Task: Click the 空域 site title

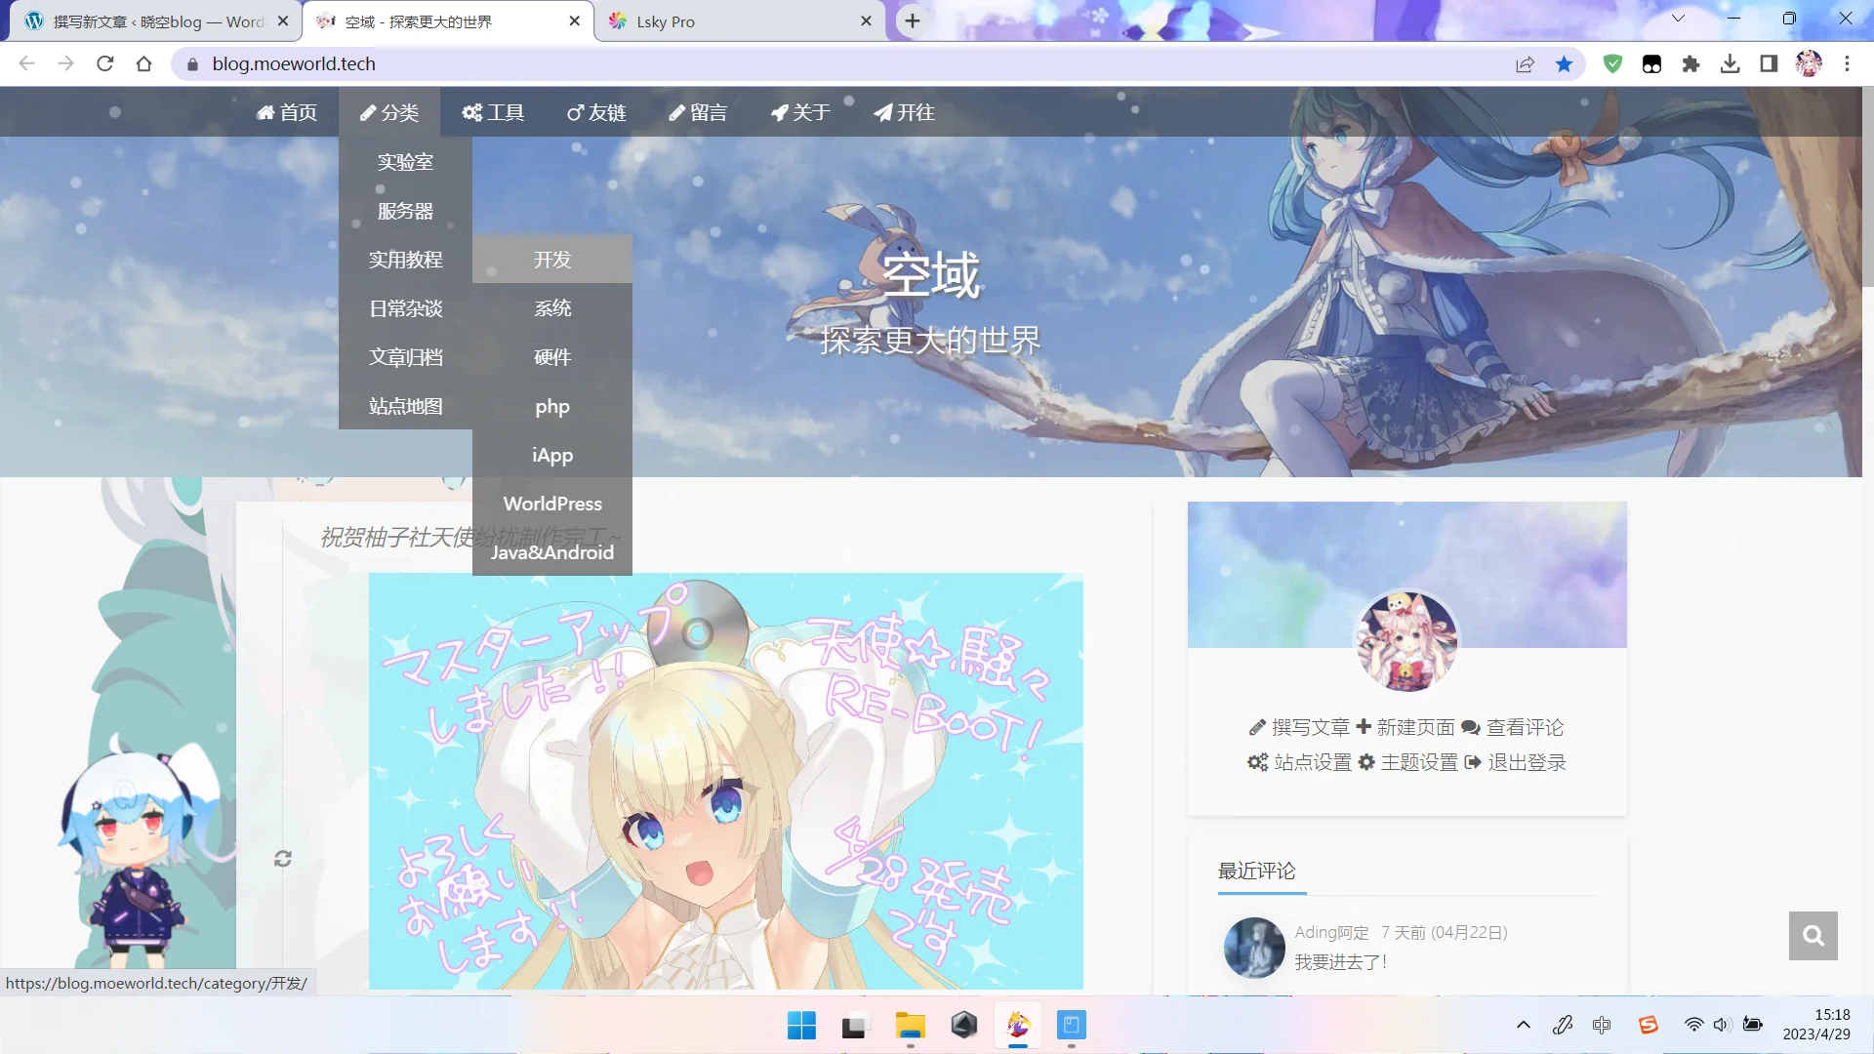Action: pos(931,274)
